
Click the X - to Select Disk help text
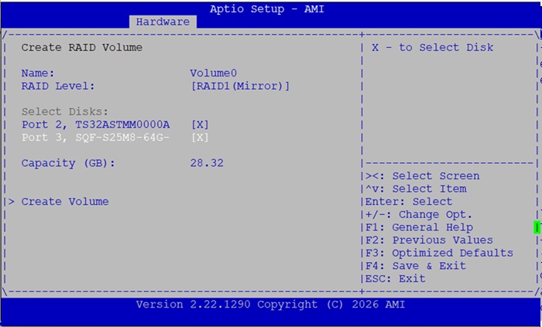432,47
